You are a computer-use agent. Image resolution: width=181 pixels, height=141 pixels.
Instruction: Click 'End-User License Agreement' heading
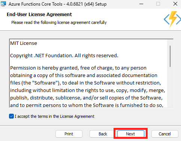click(x=39, y=15)
